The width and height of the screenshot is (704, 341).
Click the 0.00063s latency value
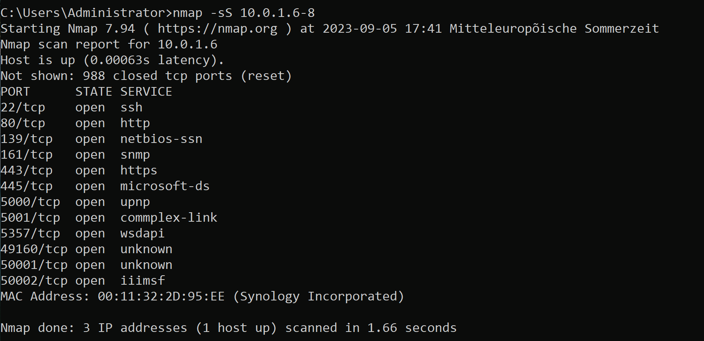pyautogui.click(x=120, y=60)
